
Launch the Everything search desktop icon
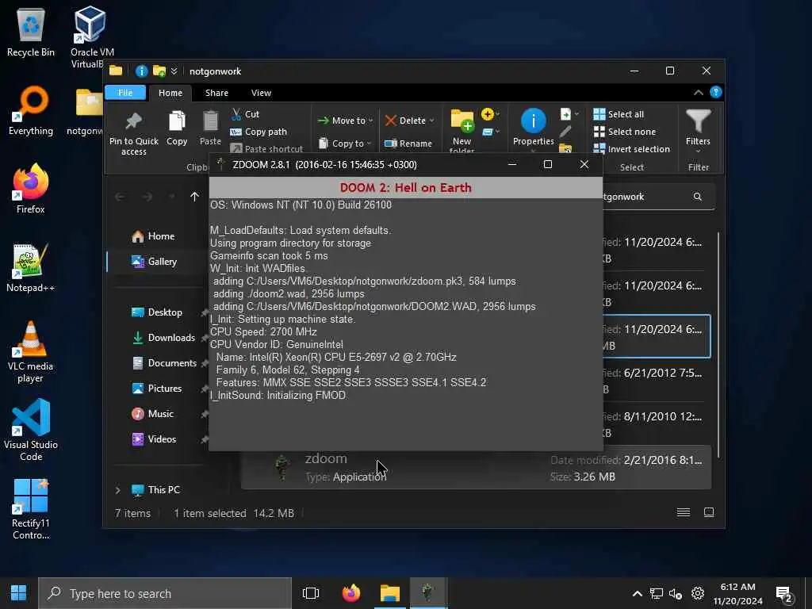(x=31, y=111)
